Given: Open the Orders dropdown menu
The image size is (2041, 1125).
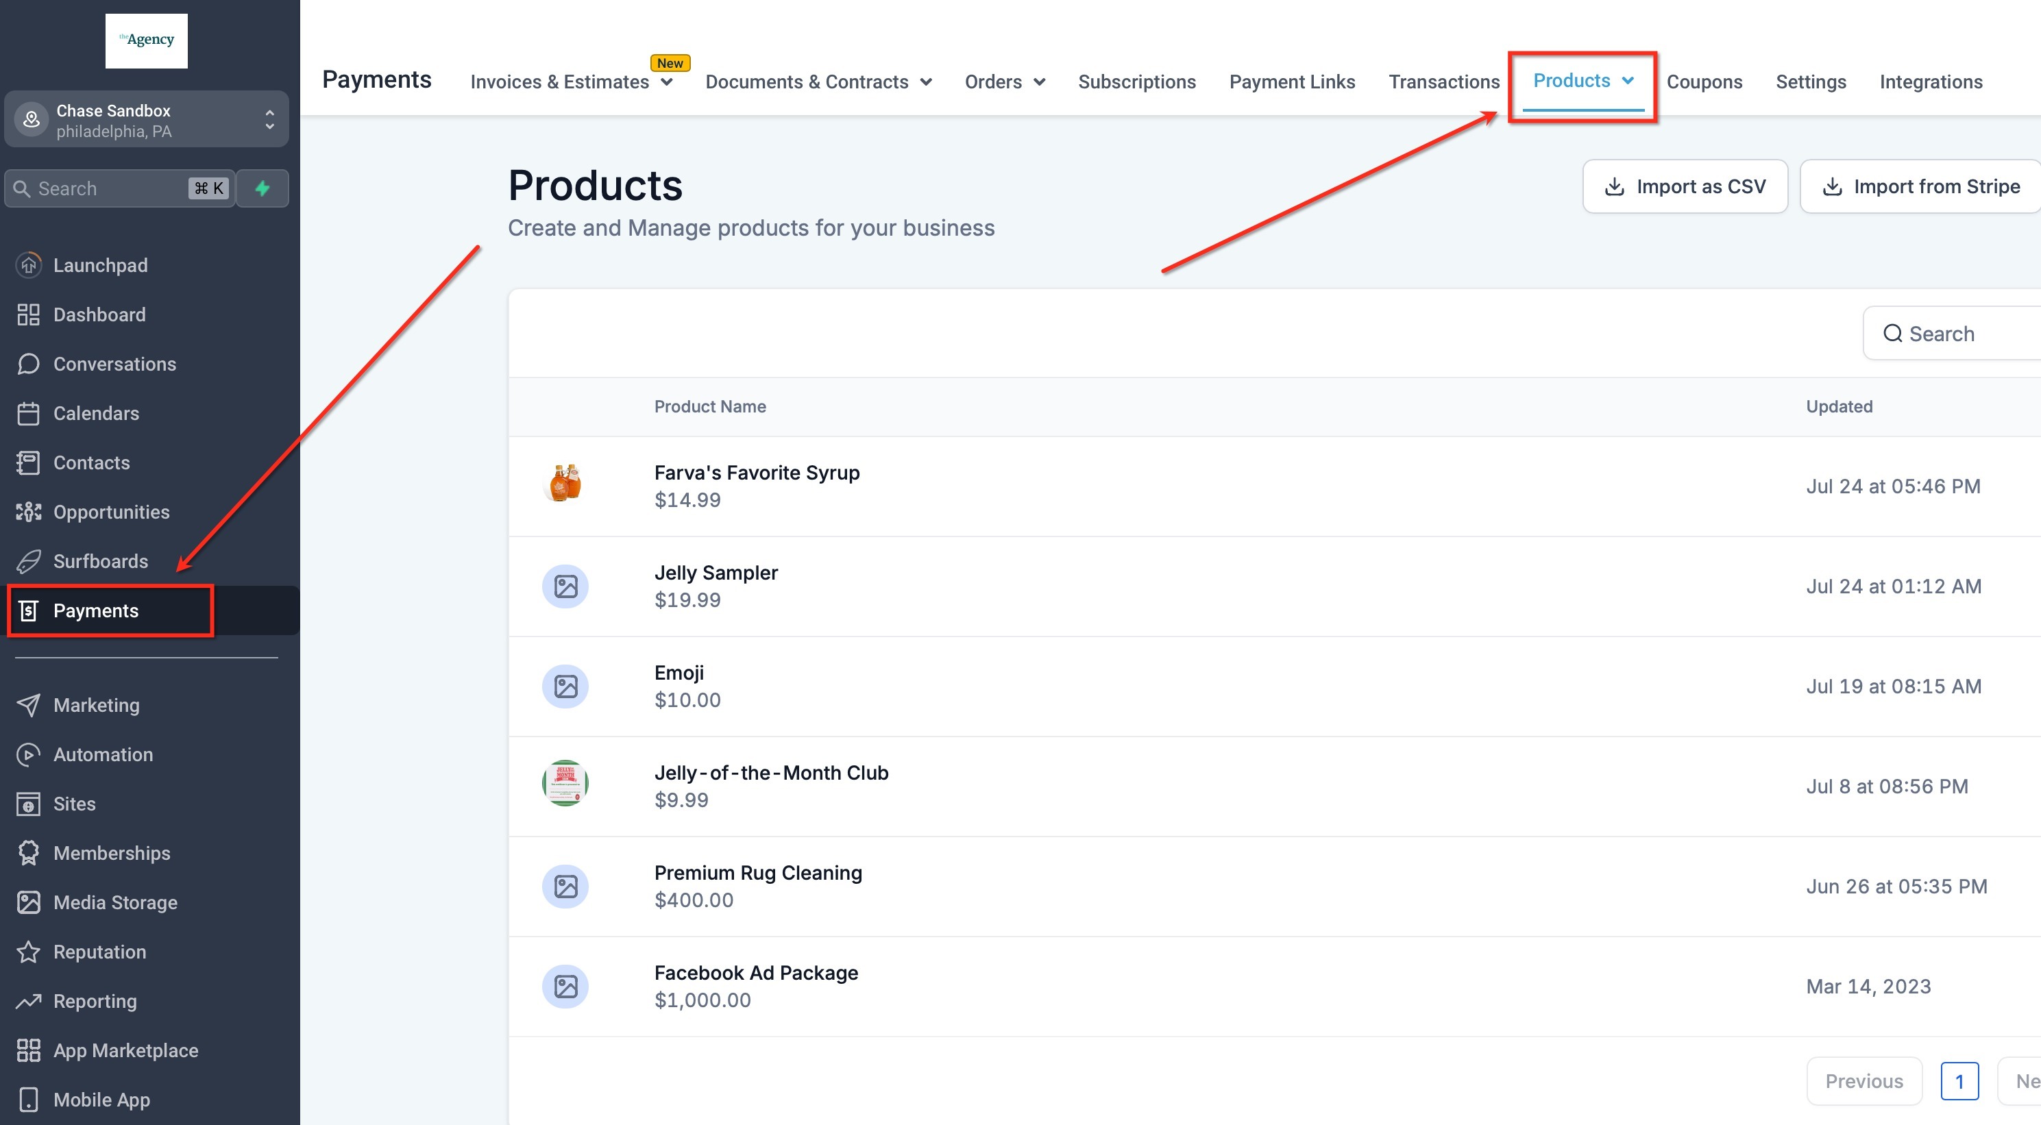Looking at the screenshot, I should tap(1005, 82).
